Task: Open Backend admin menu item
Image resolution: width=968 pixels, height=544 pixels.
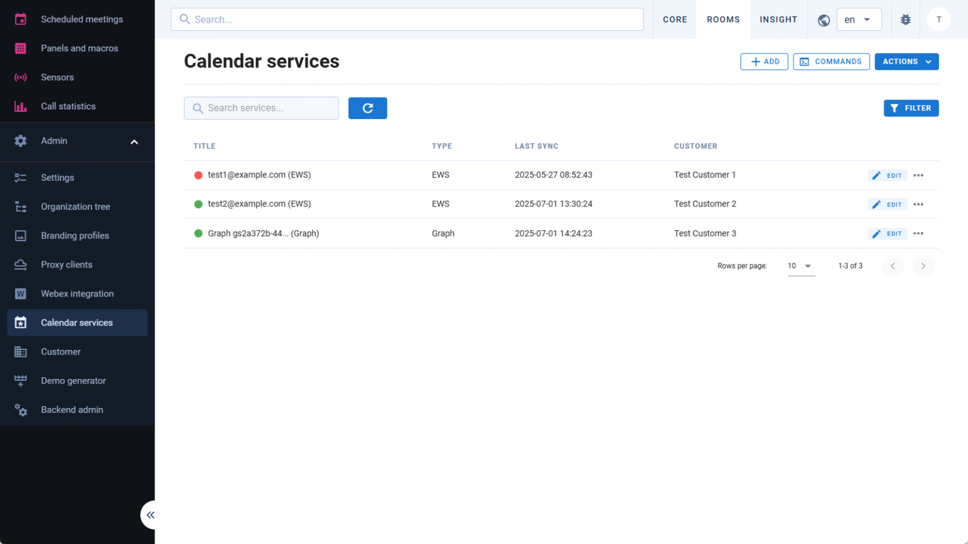Action: [77, 410]
